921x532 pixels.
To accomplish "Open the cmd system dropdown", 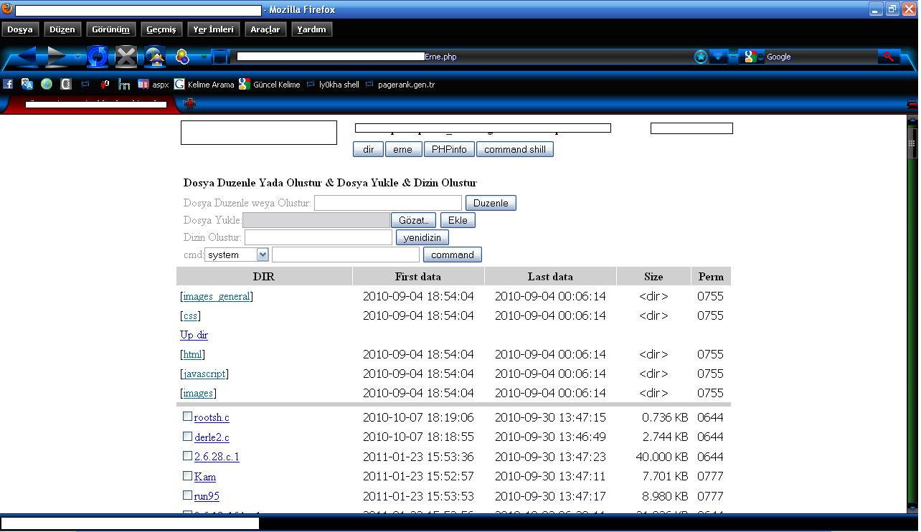I will click(237, 255).
